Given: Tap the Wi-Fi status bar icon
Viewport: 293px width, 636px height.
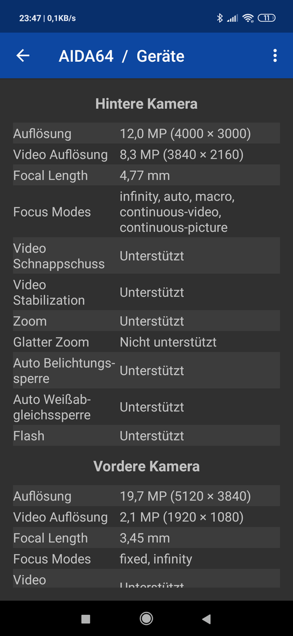Looking at the screenshot, I should 248,18.
